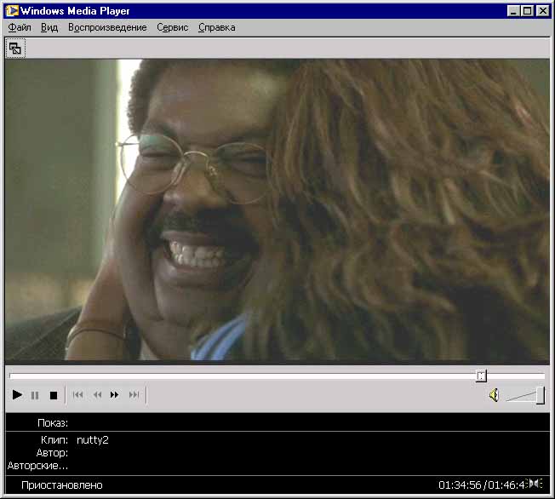This screenshot has height=499, width=555.
Task: Open the Сервис menu
Action: (x=173, y=27)
